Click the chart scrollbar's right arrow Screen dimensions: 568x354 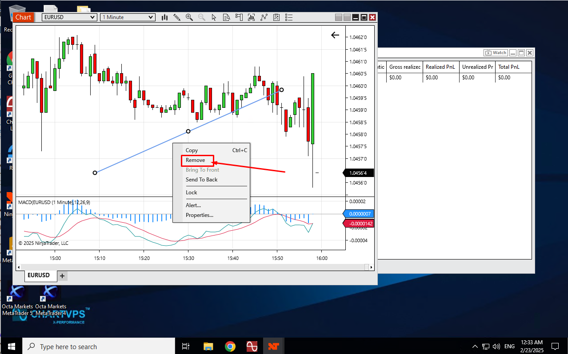[372, 267]
